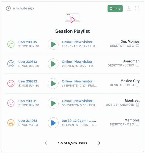Go to previous page of users
This screenshot has height=153, width=145.
pos(46,143)
